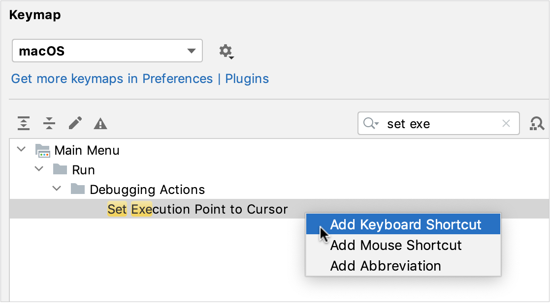Select Add Mouse Shortcut menu entry
The height and width of the screenshot is (303, 550).
[x=395, y=245]
